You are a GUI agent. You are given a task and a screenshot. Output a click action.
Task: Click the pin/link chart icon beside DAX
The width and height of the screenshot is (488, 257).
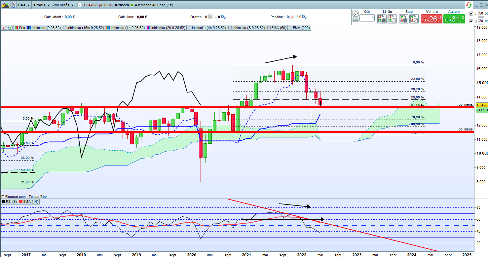(x=14, y=5)
